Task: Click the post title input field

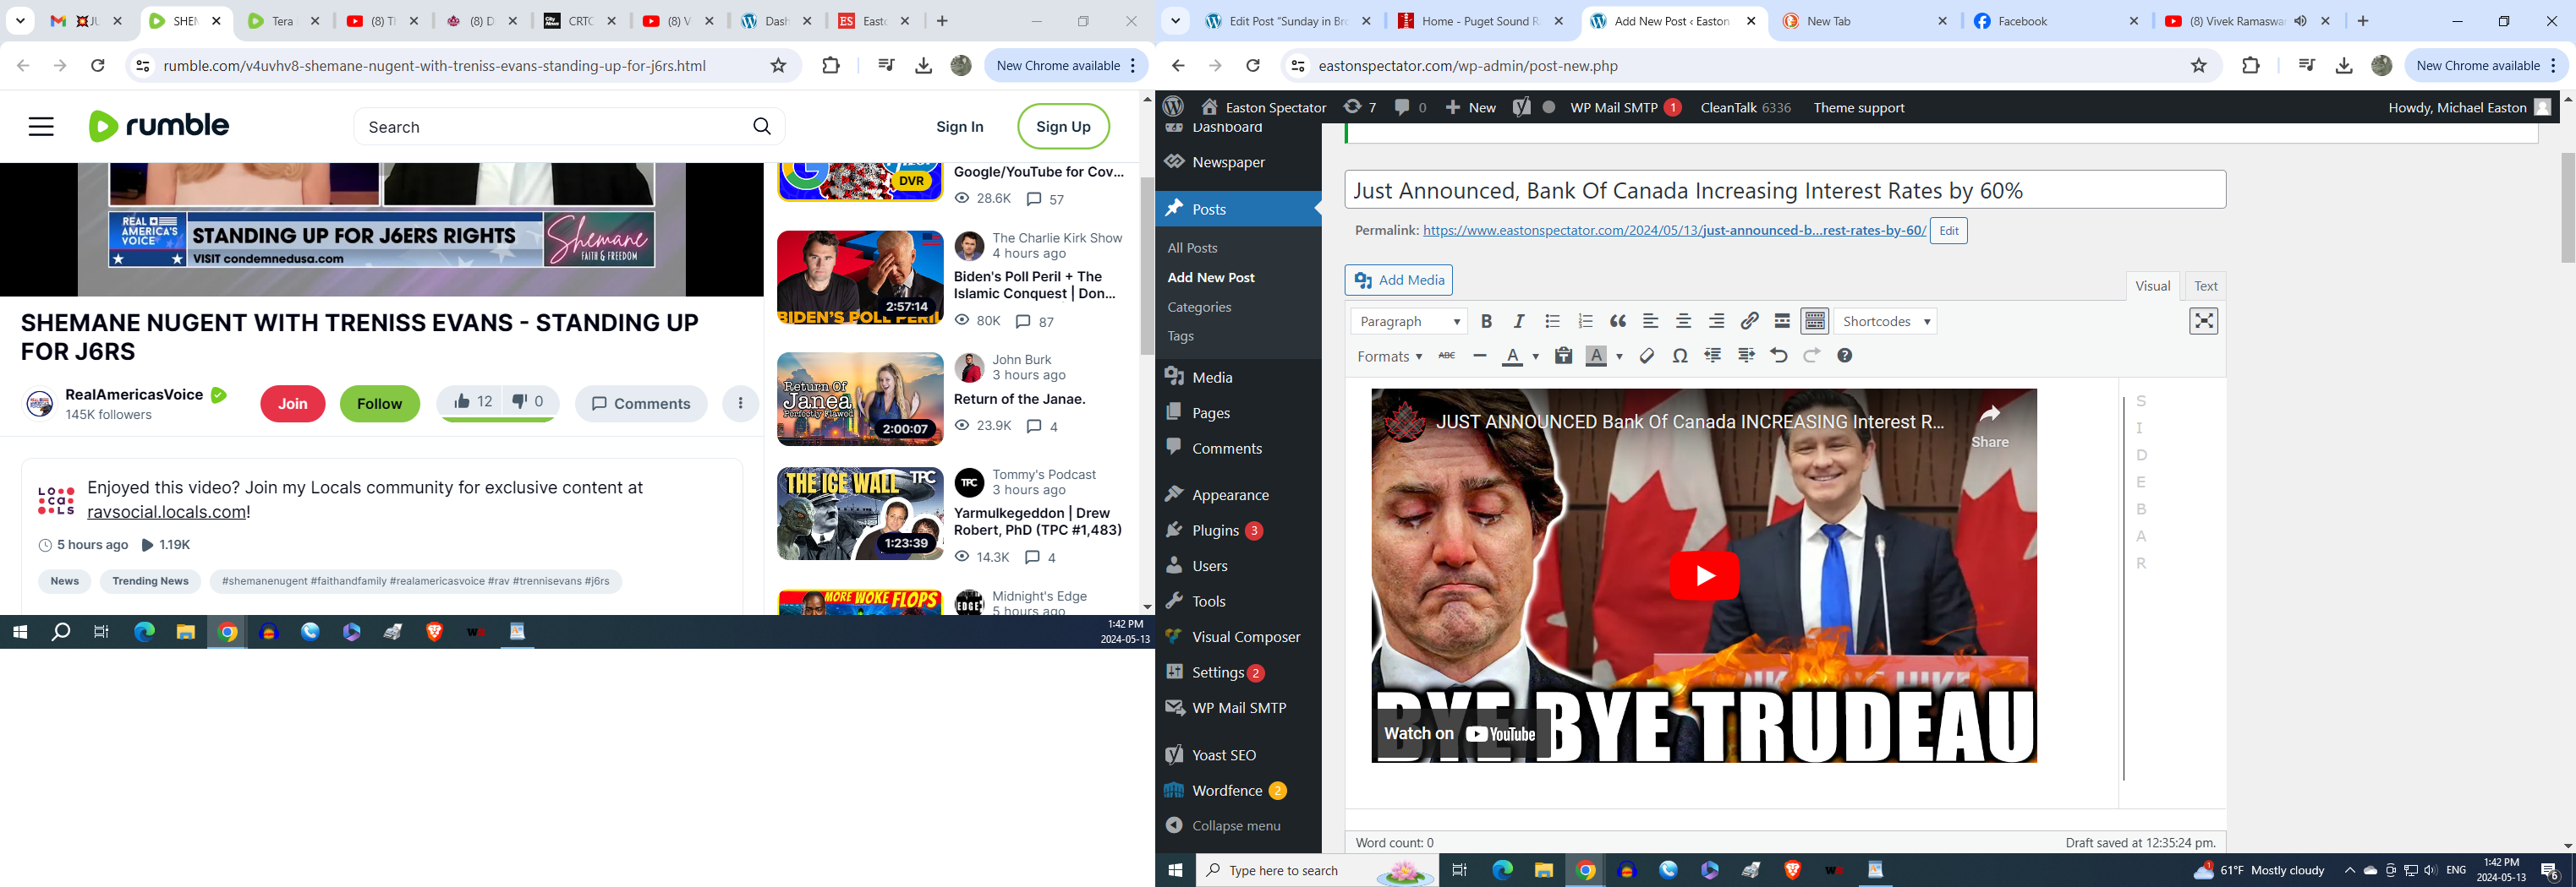Action: coord(1784,191)
